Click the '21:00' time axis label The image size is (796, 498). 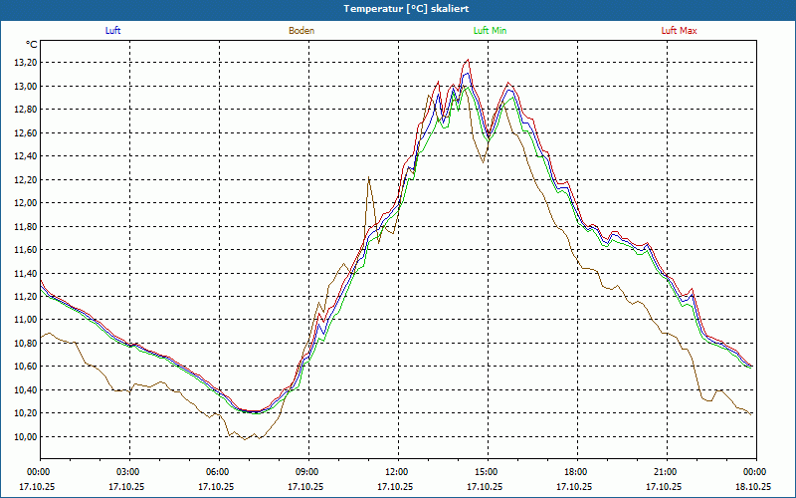[x=667, y=472]
